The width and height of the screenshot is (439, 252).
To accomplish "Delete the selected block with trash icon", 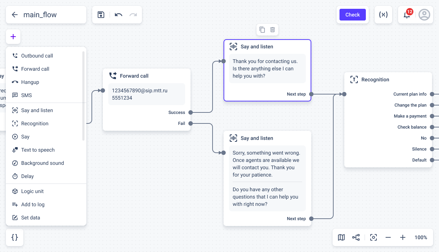I will [273, 30].
